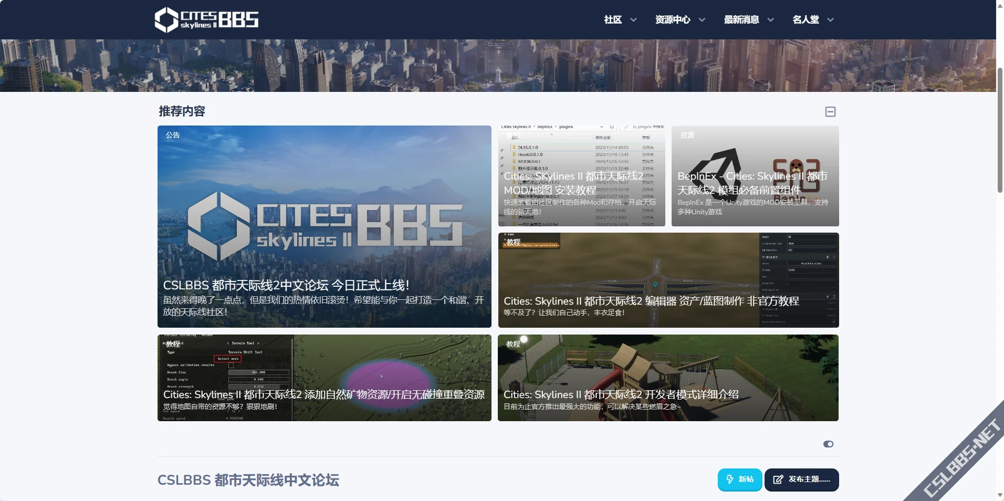Open the 编辑器 资产/蓝图制作 非官方教程 card

click(x=668, y=280)
